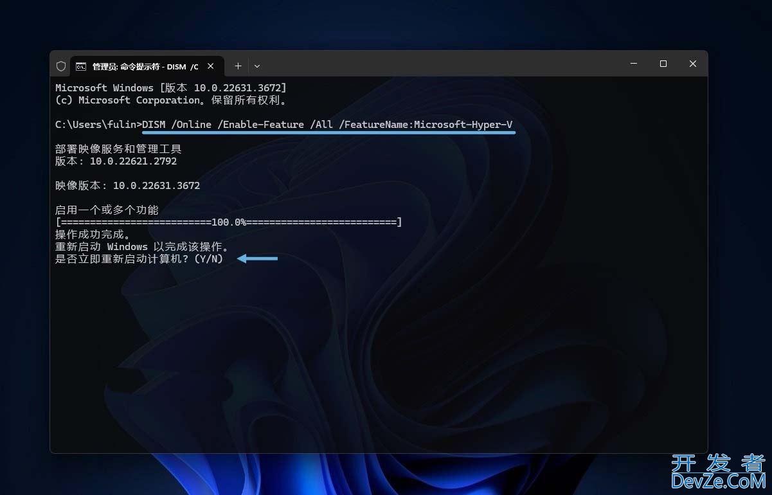Click the 版本: 10.0.22621.2792 line
The height and width of the screenshot is (495, 772).
click(116, 161)
